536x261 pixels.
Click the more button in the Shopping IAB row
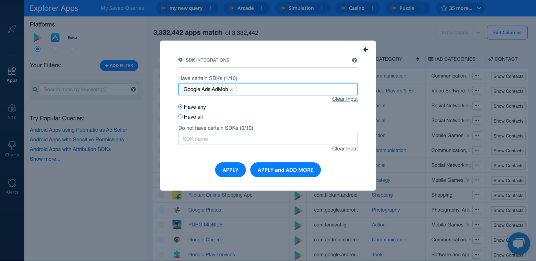(x=476, y=195)
